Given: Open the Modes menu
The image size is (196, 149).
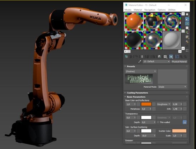Looking at the screenshot, I should click(x=128, y=10).
